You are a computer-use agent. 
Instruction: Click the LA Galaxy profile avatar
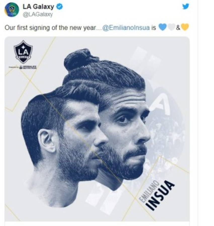(12, 10)
